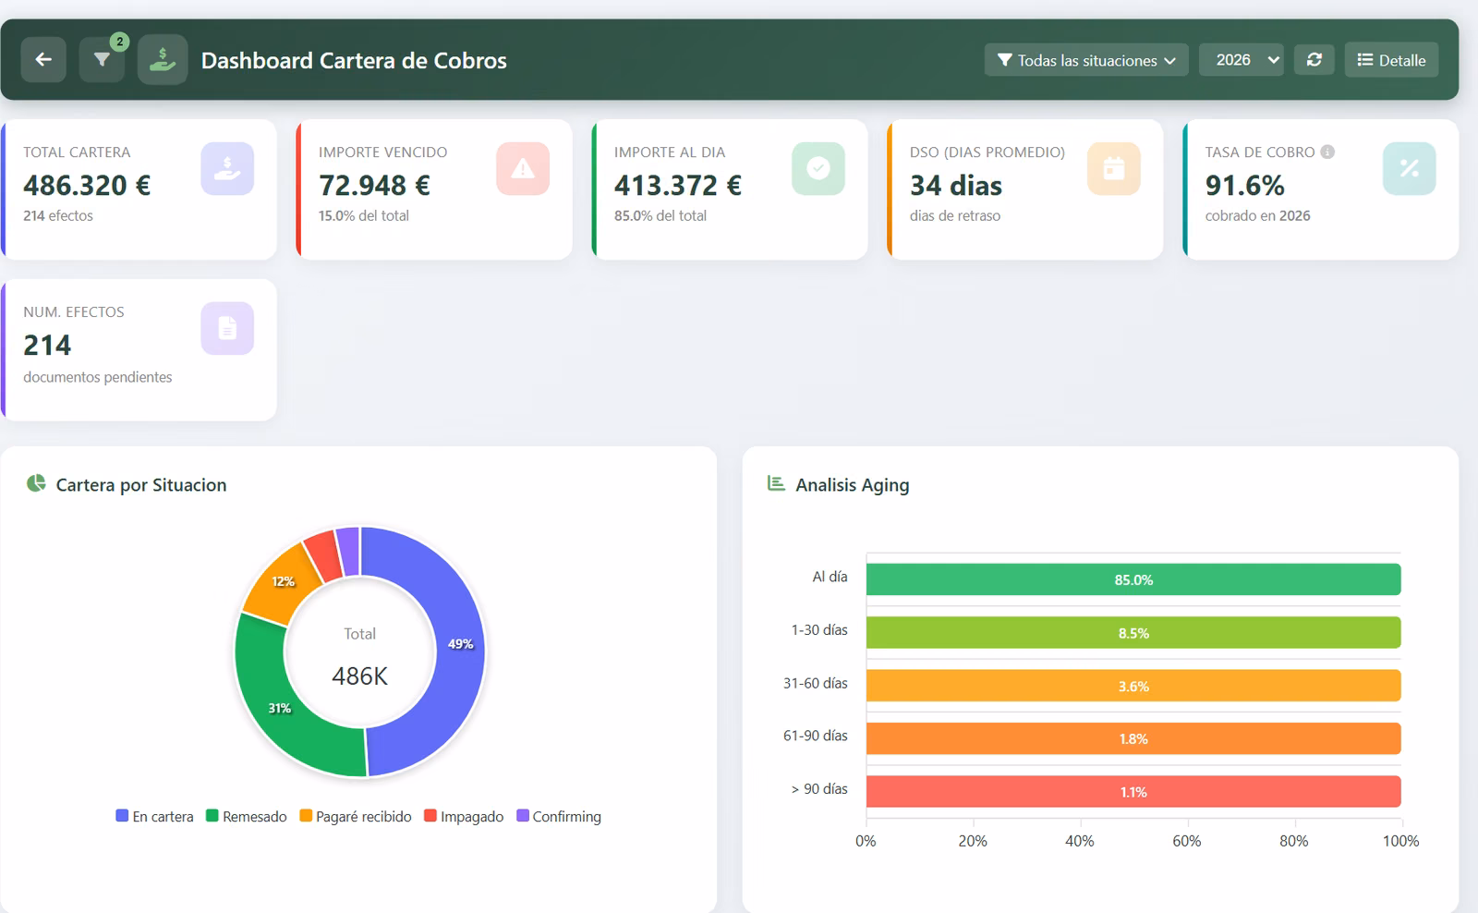Click the 486K donut center total

359,676
